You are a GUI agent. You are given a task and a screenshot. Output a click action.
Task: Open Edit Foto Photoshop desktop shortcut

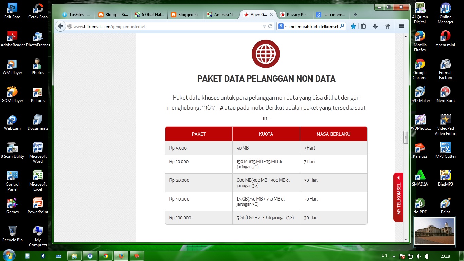12,11
